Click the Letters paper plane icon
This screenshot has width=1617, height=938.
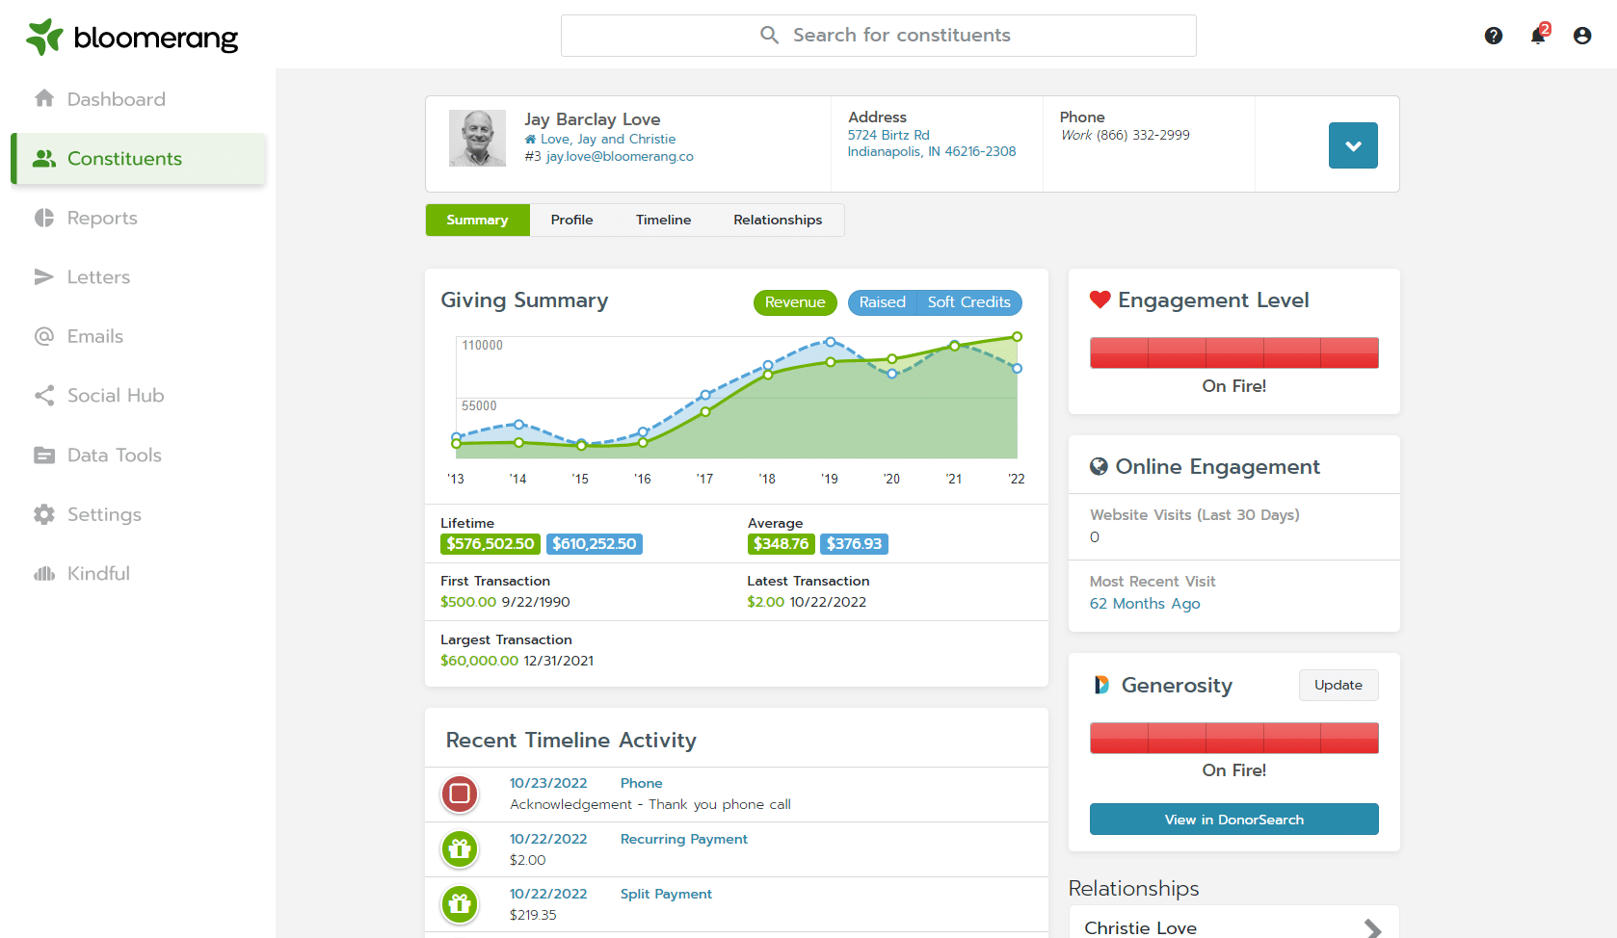pyautogui.click(x=44, y=276)
